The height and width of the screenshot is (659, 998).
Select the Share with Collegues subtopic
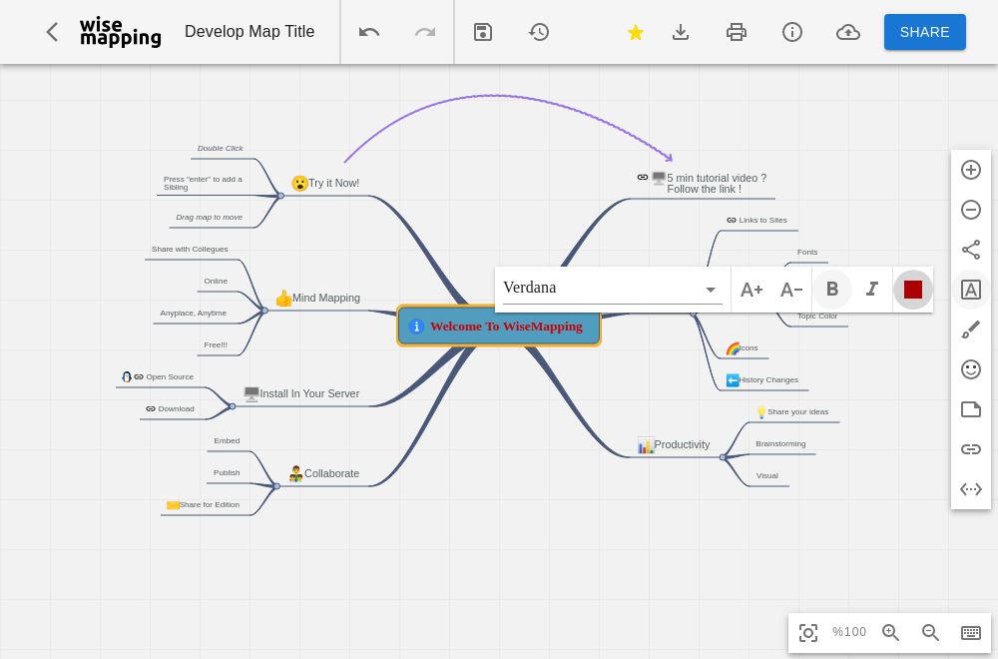[190, 249]
